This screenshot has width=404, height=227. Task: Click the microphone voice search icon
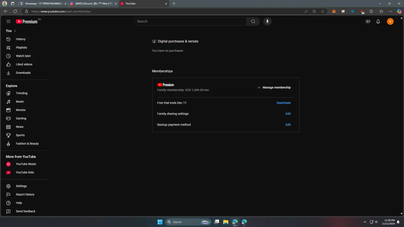(267, 21)
